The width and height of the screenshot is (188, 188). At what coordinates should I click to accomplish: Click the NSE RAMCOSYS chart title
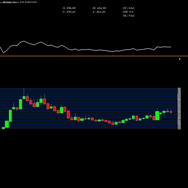(x=28, y=2)
